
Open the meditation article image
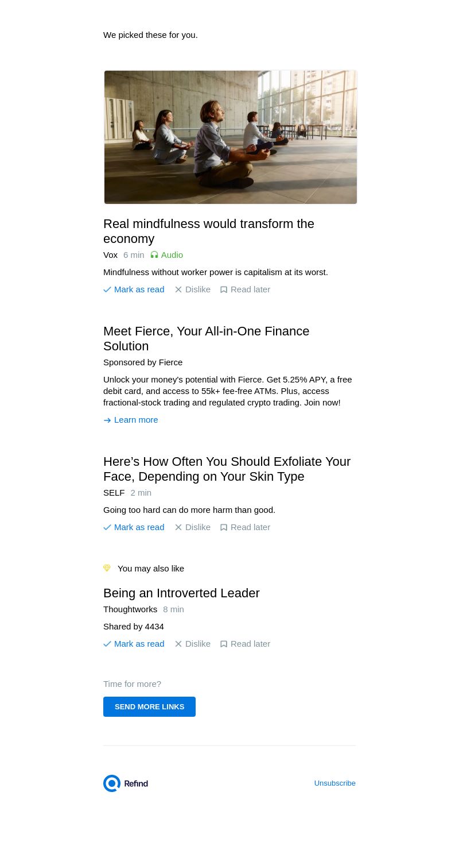pyautogui.click(x=230, y=137)
